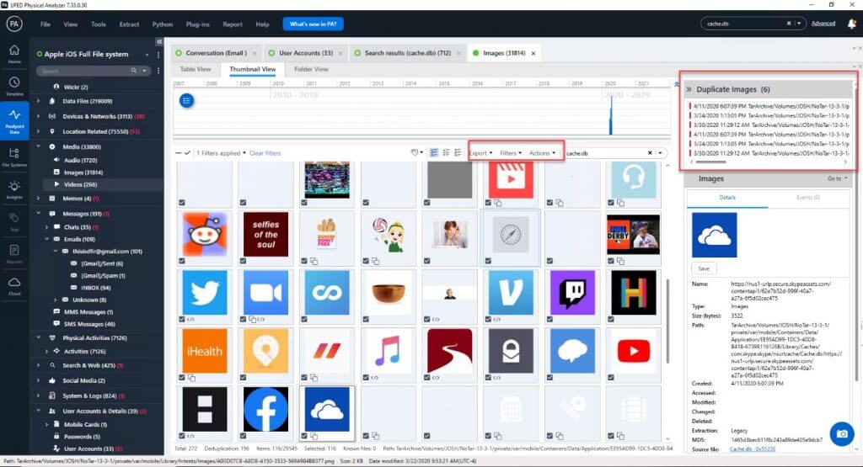Toggle checkbox under Twitter thumbnail

click(x=182, y=319)
